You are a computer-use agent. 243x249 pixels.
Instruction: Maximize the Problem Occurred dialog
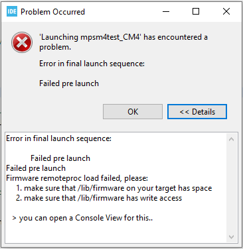pos(196,11)
